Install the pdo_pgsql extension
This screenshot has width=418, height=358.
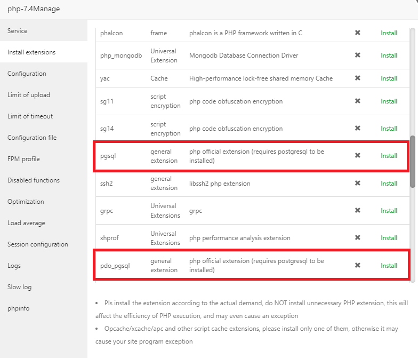[x=389, y=266]
